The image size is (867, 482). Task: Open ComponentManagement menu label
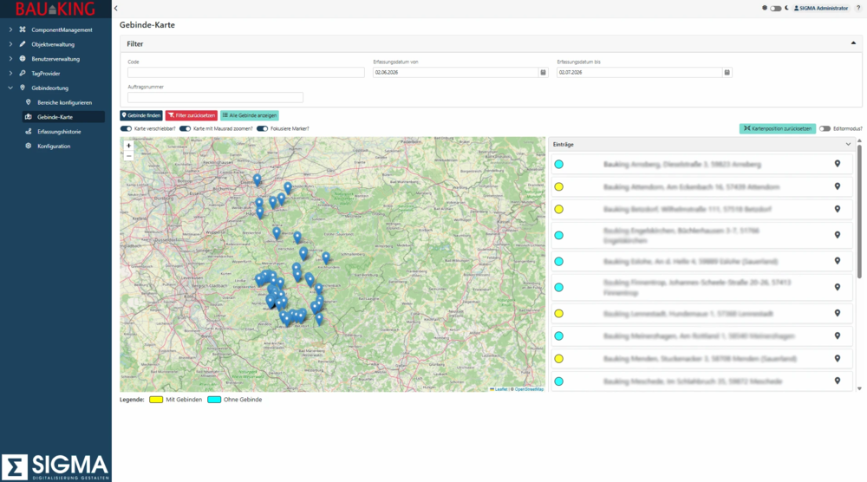pyautogui.click(x=62, y=29)
